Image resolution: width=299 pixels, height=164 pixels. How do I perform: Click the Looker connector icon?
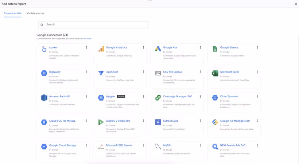(44, 49)
